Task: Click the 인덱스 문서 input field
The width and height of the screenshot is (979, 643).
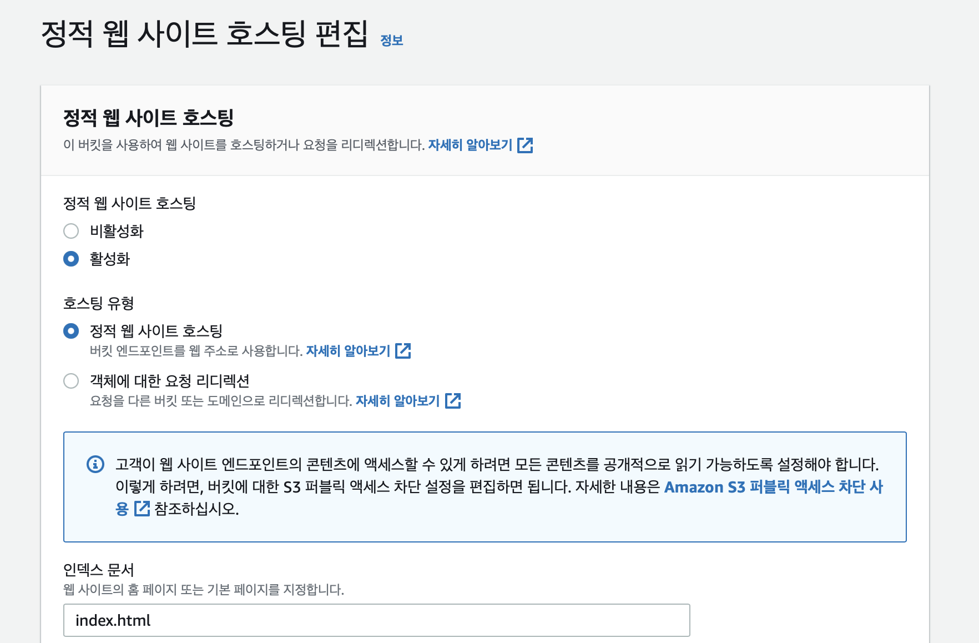Action: click(377, 620)
